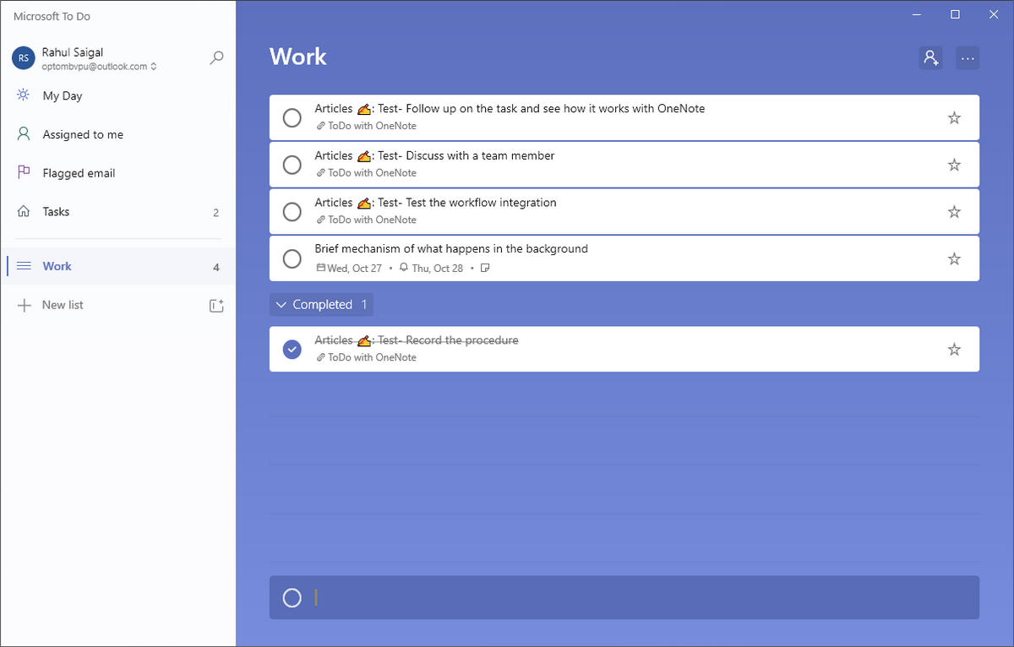The height and width of the screenshot is (647, 1014).
Task: Open the Discuss with a team member task text
Action: pos(435,155)
